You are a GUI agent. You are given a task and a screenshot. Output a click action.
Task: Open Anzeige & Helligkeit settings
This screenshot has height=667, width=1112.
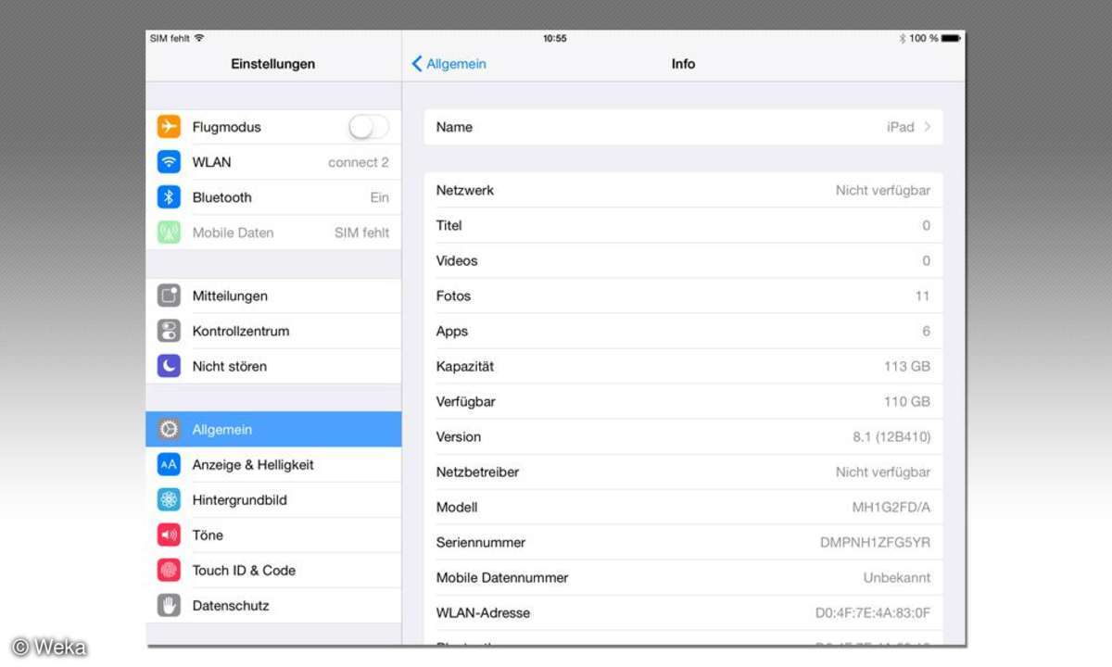click(x=273, y=464)
